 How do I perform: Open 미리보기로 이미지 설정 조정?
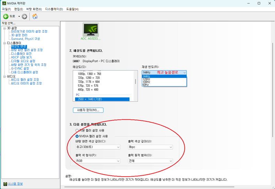(x=29, y=32)
